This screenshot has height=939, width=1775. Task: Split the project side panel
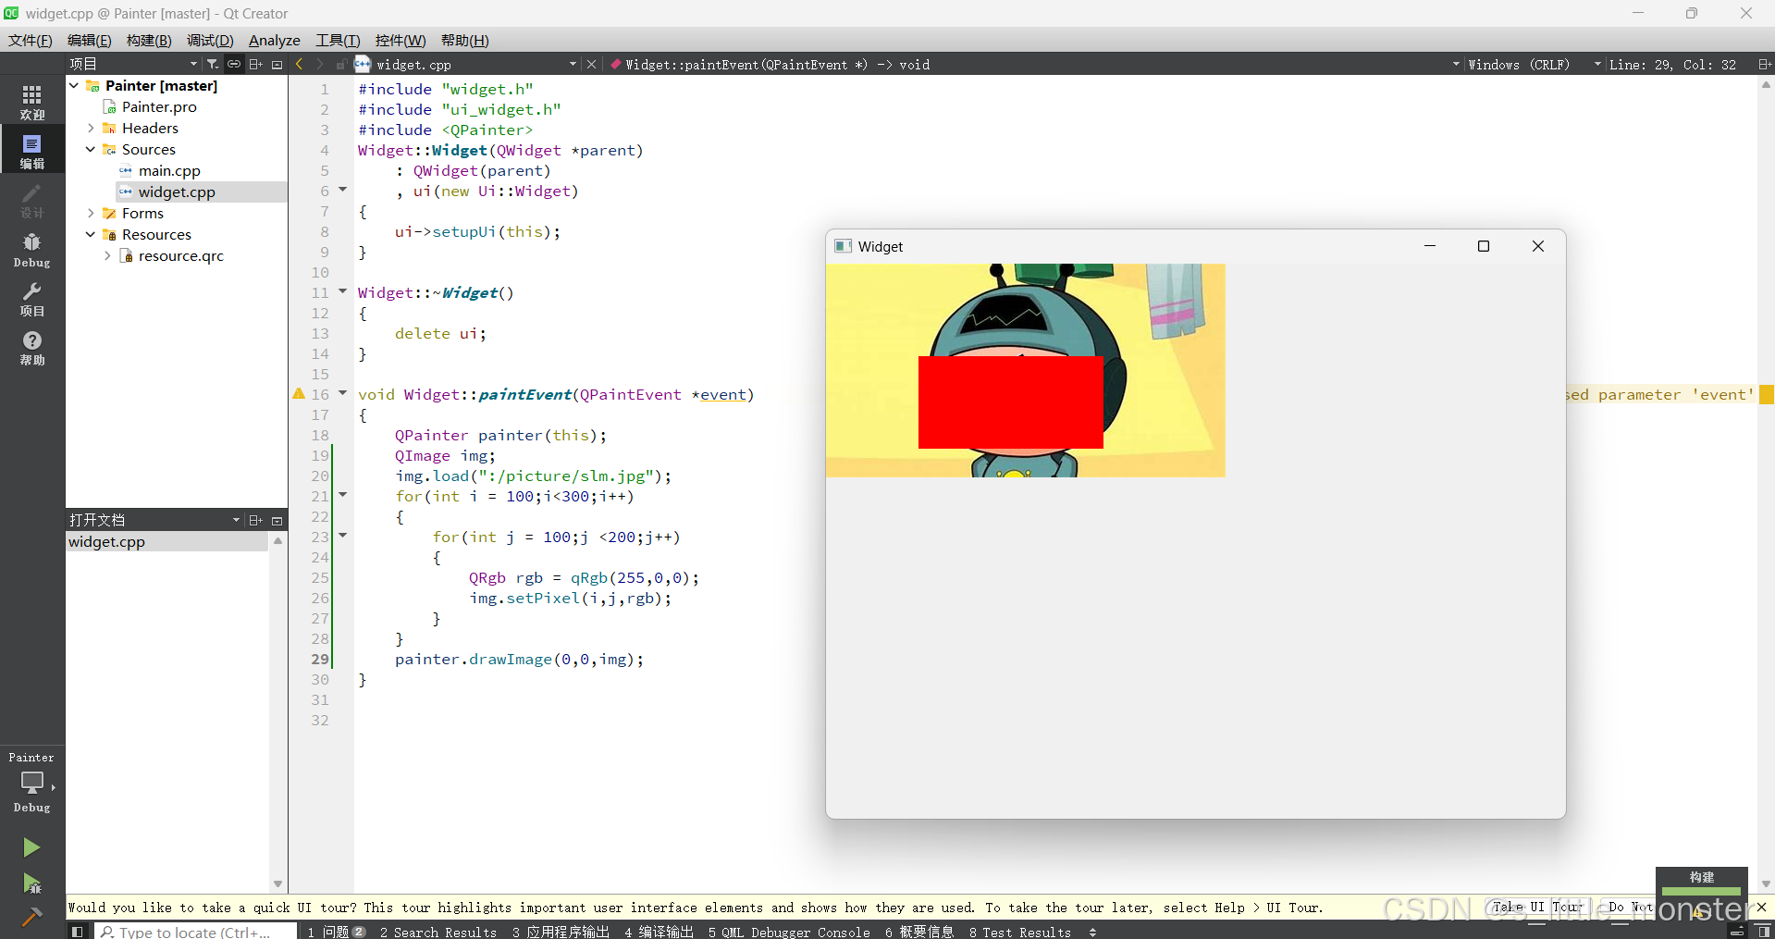(x=256, y=64)
